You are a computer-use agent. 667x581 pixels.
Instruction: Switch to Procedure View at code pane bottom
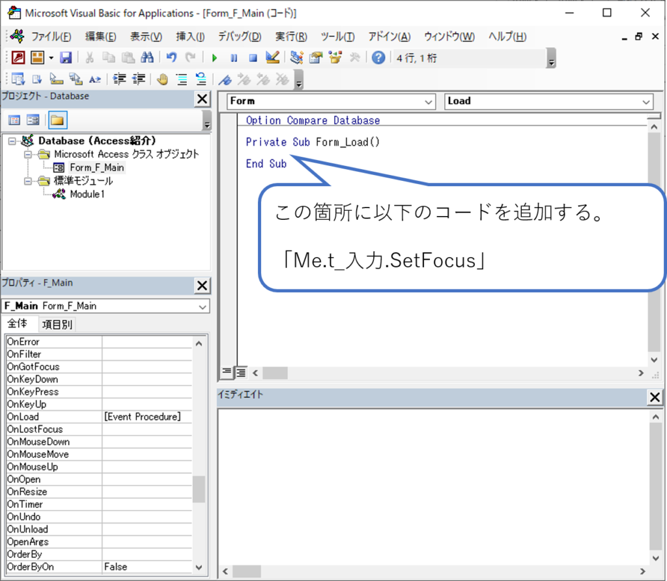click(x=227, y=372)
